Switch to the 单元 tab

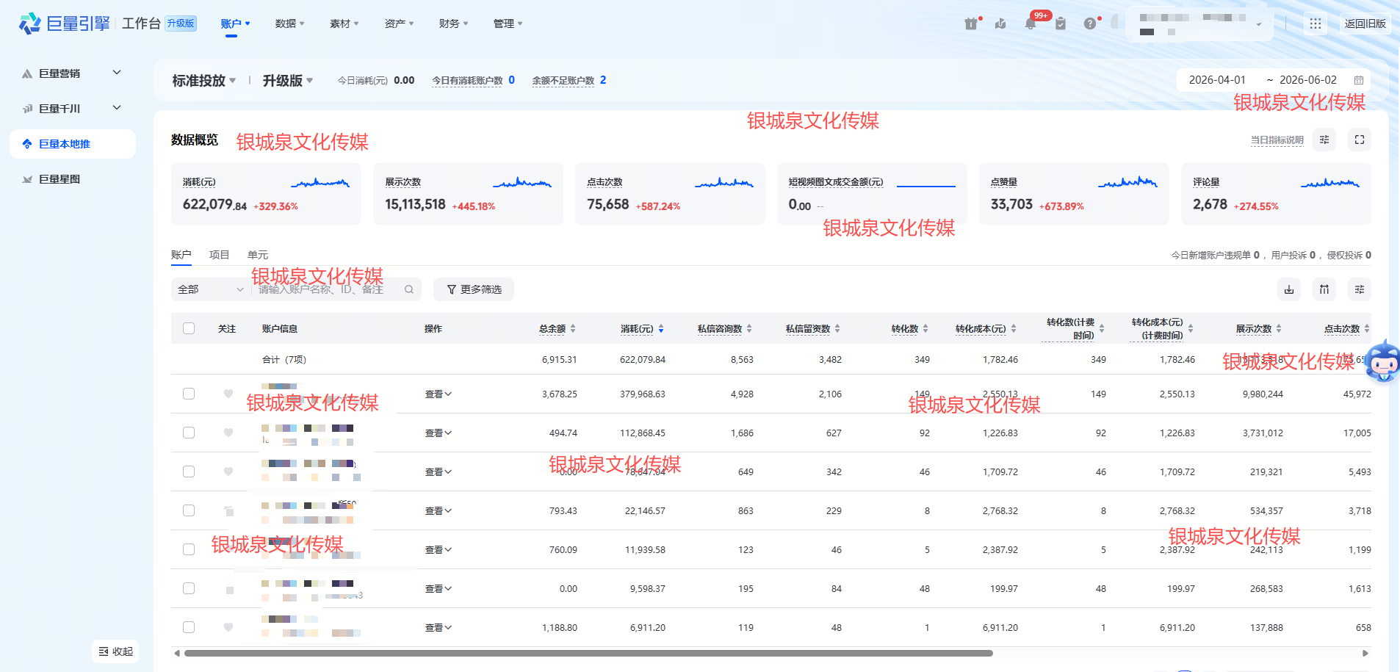[x=258, y=255]
